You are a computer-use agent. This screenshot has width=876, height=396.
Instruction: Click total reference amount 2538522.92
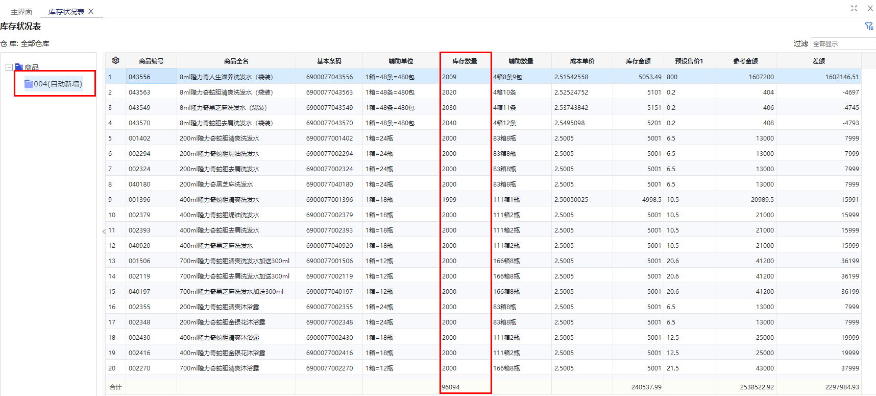point(757,387)
